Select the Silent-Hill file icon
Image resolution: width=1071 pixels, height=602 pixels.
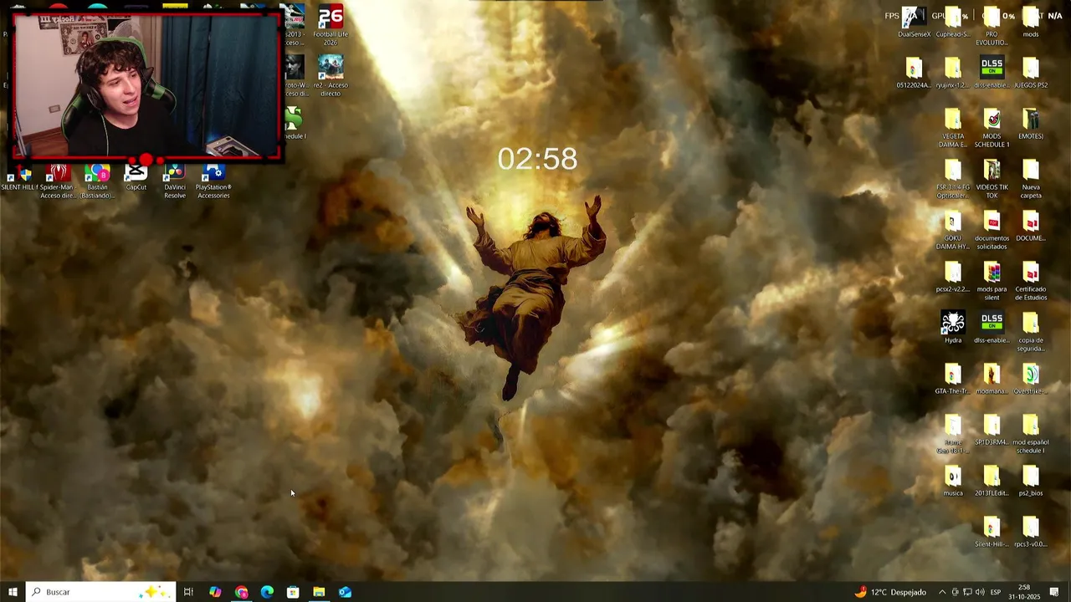click(992, 533)
